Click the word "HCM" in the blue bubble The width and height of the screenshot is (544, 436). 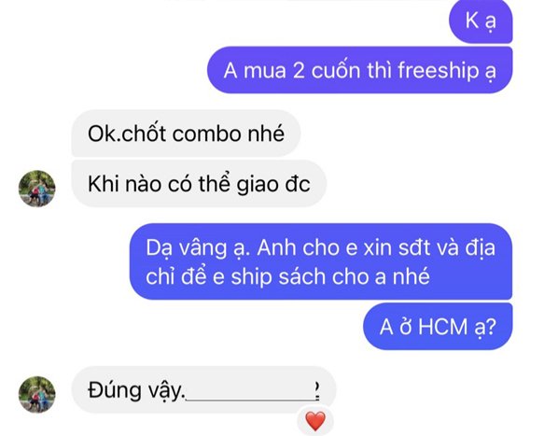point(442,327)
